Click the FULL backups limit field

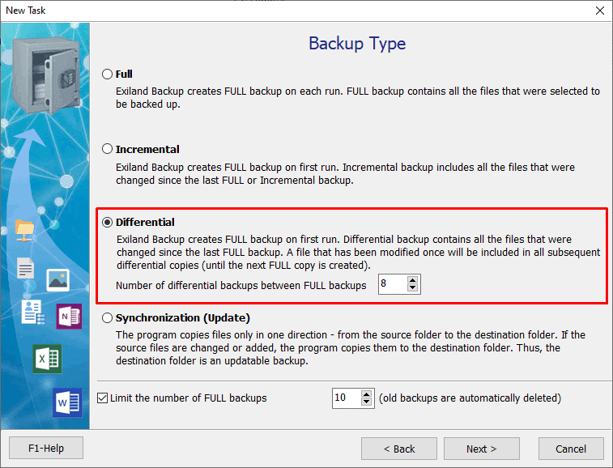pyautogui.click(x=347, y=398)
